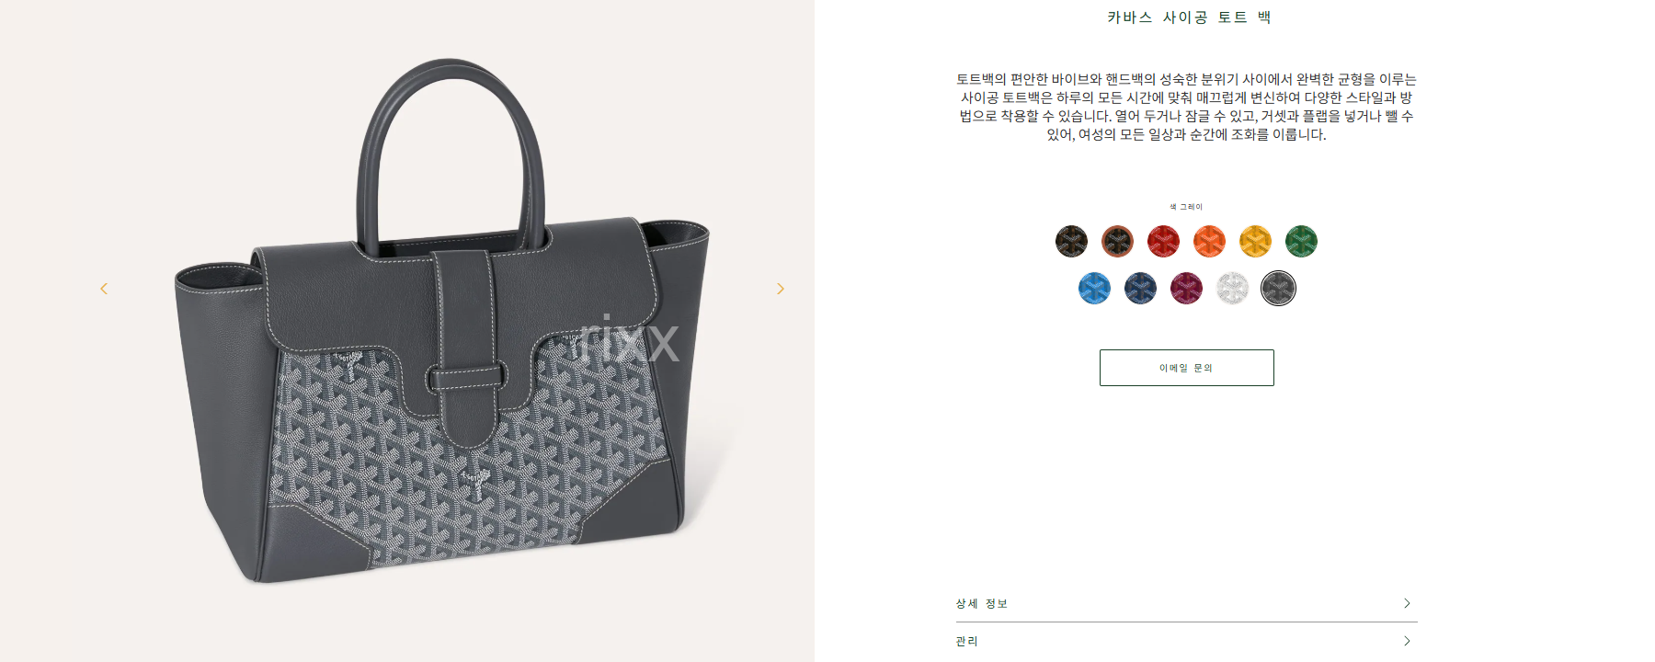Image resolution: width=1655 pixels, height=662 pixels.
Task: Click the grey Saigon tote bag image
Action: tap(442, 322)
